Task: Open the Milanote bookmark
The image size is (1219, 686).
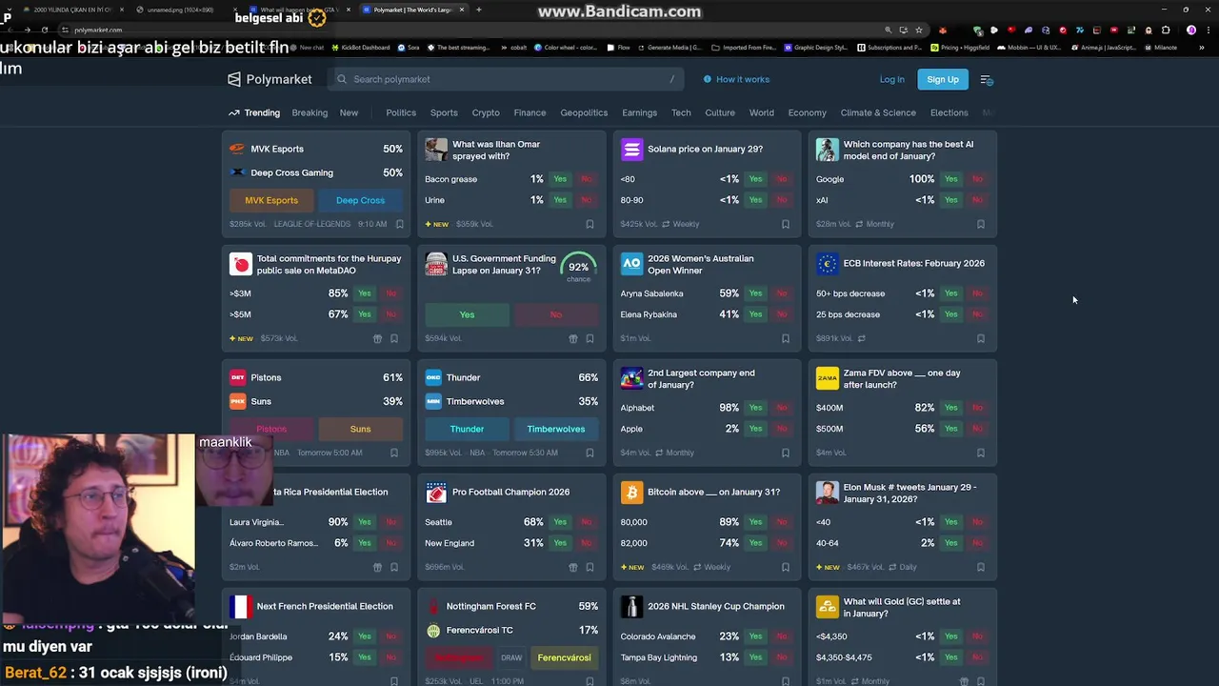Action: (1160, 47)
